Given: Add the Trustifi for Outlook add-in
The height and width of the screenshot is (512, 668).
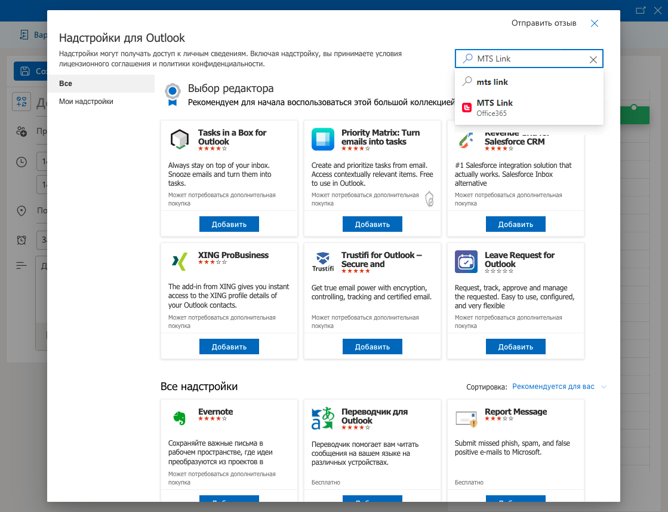Looking at the screenshot, I should [373, 347].
